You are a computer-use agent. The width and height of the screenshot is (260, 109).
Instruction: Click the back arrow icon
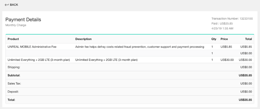pyautogui.click(x=7, y=5)
